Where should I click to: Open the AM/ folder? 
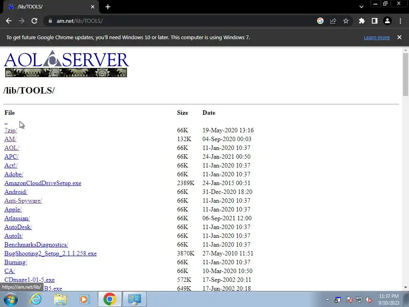point(10,139)
